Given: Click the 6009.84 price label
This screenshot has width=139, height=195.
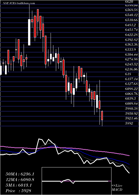Looking at the screenshot, I should (131, 104).
